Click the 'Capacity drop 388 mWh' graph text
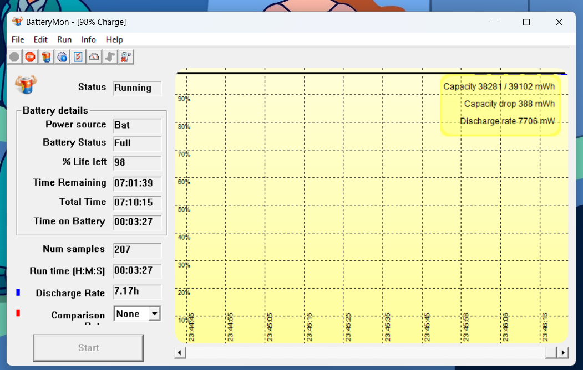This screenshot has width=583, height=370. point(509,104)
